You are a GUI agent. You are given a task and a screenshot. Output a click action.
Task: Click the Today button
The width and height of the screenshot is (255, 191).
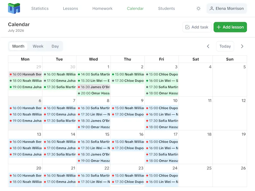[225, 46]
